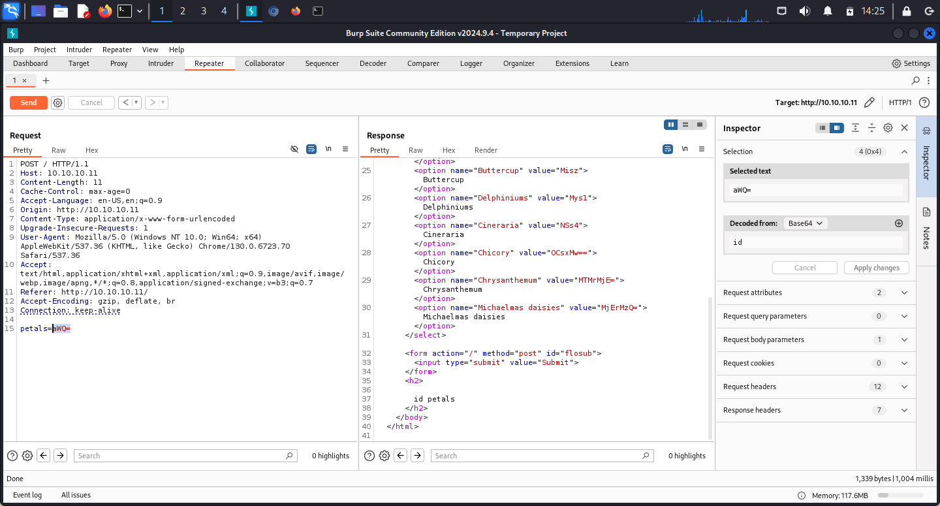This screenshot has height=506, width=940.
Task: Select combined single-pane layout view
Action: coord(699,125)
